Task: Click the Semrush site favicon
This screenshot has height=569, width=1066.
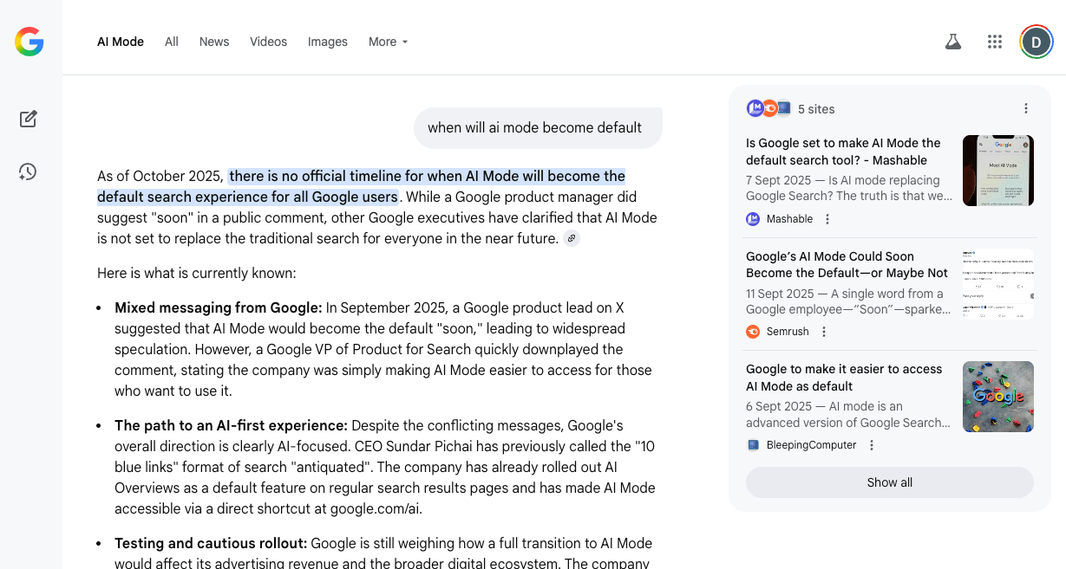Action: (753, 332)
